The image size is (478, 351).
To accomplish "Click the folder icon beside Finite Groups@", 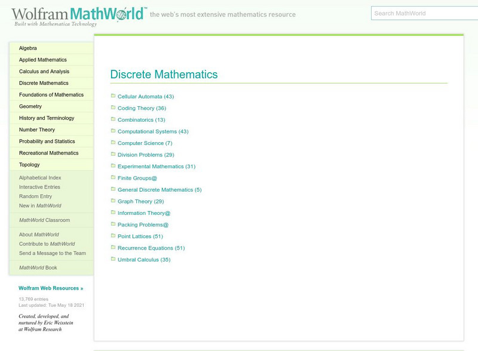I will point(113,177).
